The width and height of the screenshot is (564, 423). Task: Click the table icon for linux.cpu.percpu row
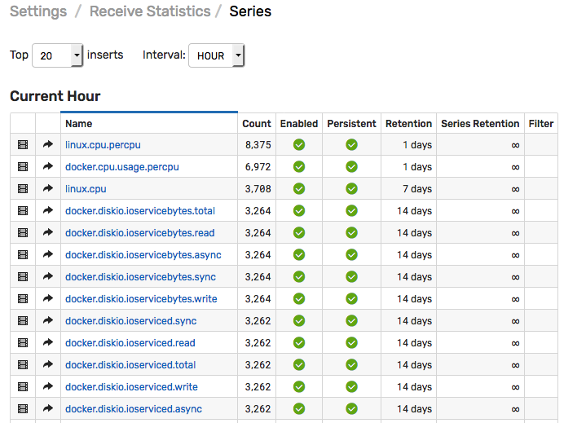[23, 145]
